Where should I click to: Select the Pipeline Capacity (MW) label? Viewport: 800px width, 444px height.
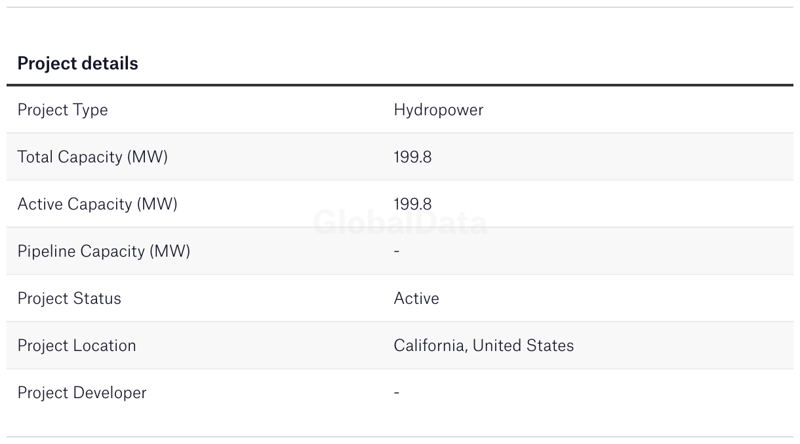click(x=104, y=251)
